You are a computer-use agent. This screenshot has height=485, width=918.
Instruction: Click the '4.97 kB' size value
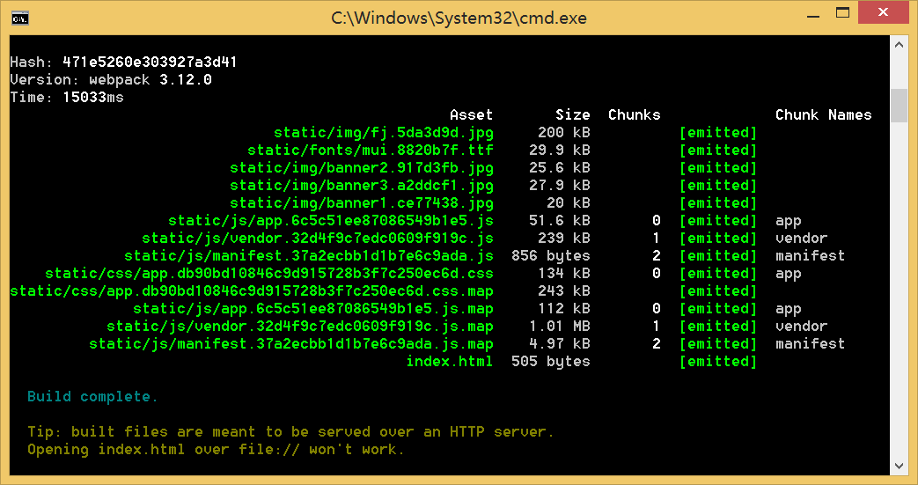click(559, 343)
